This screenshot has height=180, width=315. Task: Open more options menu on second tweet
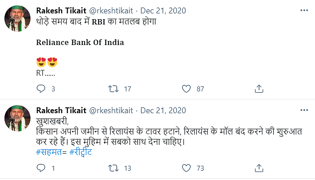point(305,110)
